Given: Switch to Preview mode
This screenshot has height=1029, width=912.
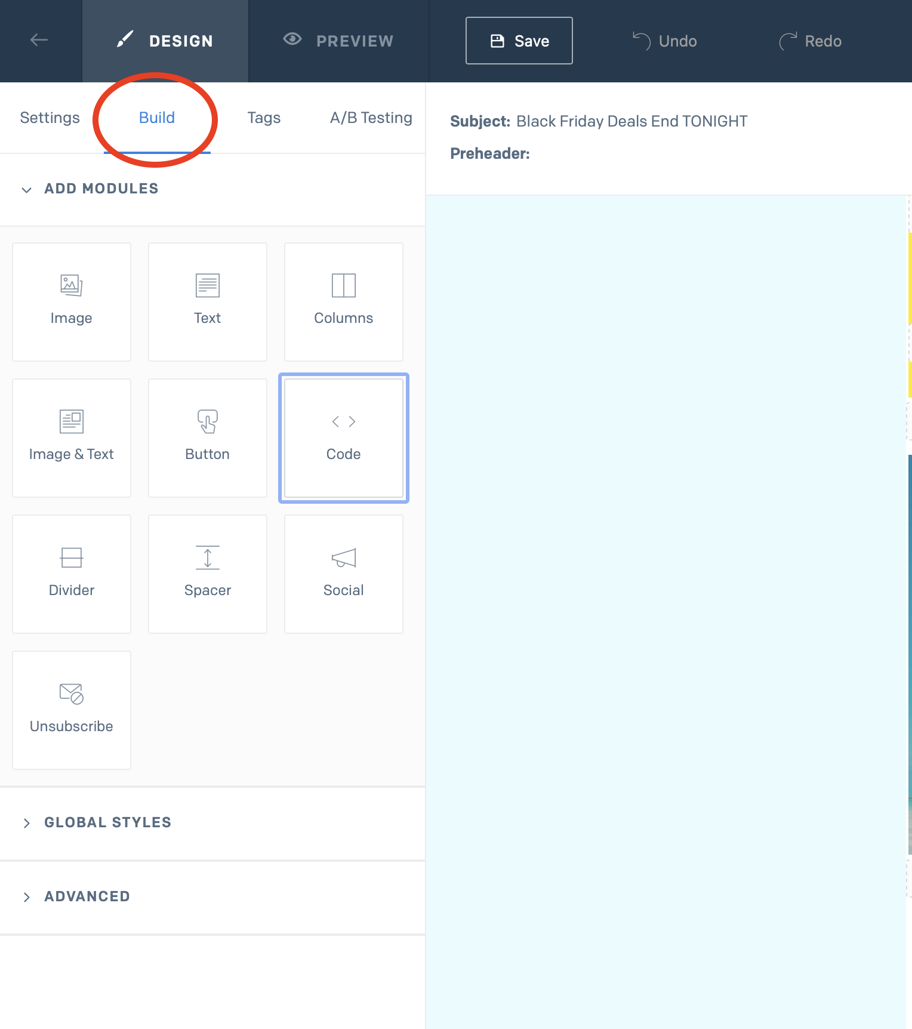Looking at the screenshot, I should pyautogui.click(x=338, y=41).
